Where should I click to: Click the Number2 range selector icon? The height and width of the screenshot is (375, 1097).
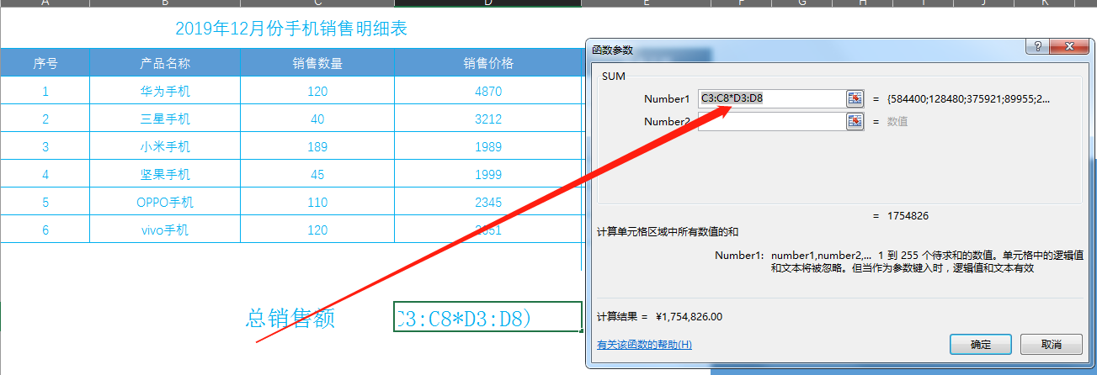855,121
